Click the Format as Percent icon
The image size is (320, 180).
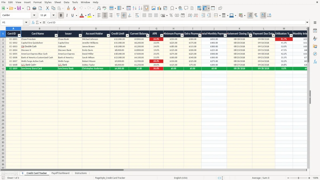point(171,15)
